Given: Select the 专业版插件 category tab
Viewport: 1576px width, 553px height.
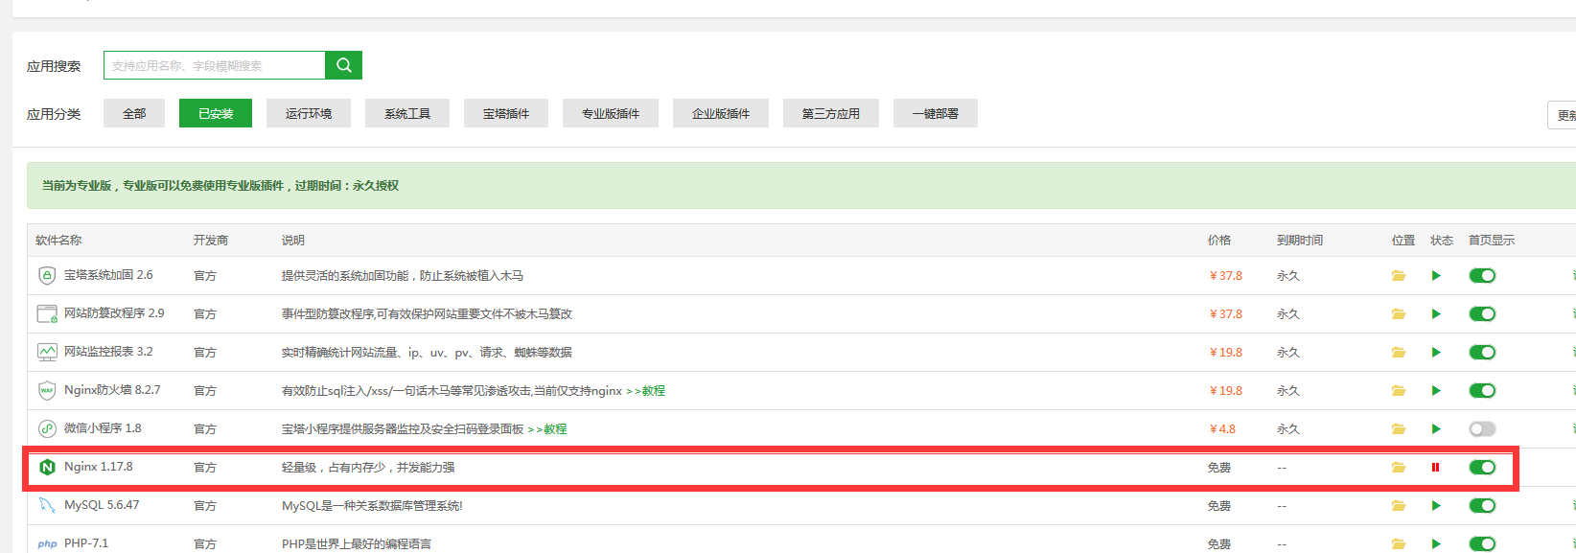Looking at the screenshot, I should (x=611, y=113).
